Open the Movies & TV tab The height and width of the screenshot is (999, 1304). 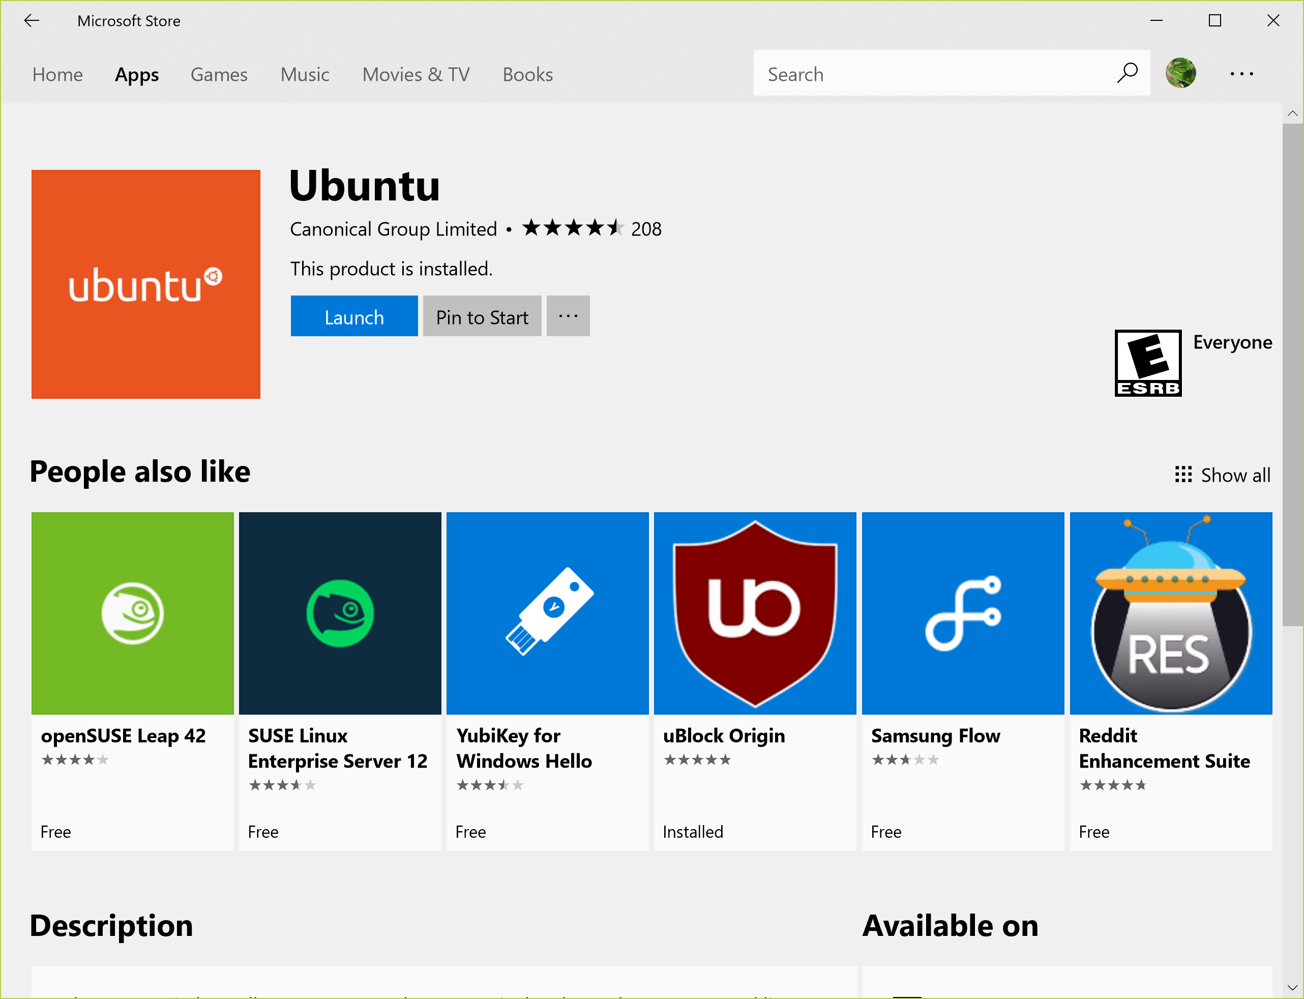(x=416, y=74)
